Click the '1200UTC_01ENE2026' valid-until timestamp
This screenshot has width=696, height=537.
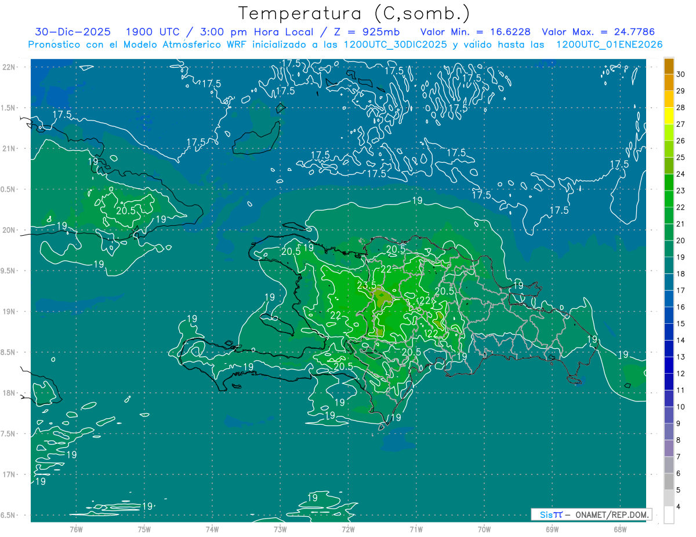(609, 45)
